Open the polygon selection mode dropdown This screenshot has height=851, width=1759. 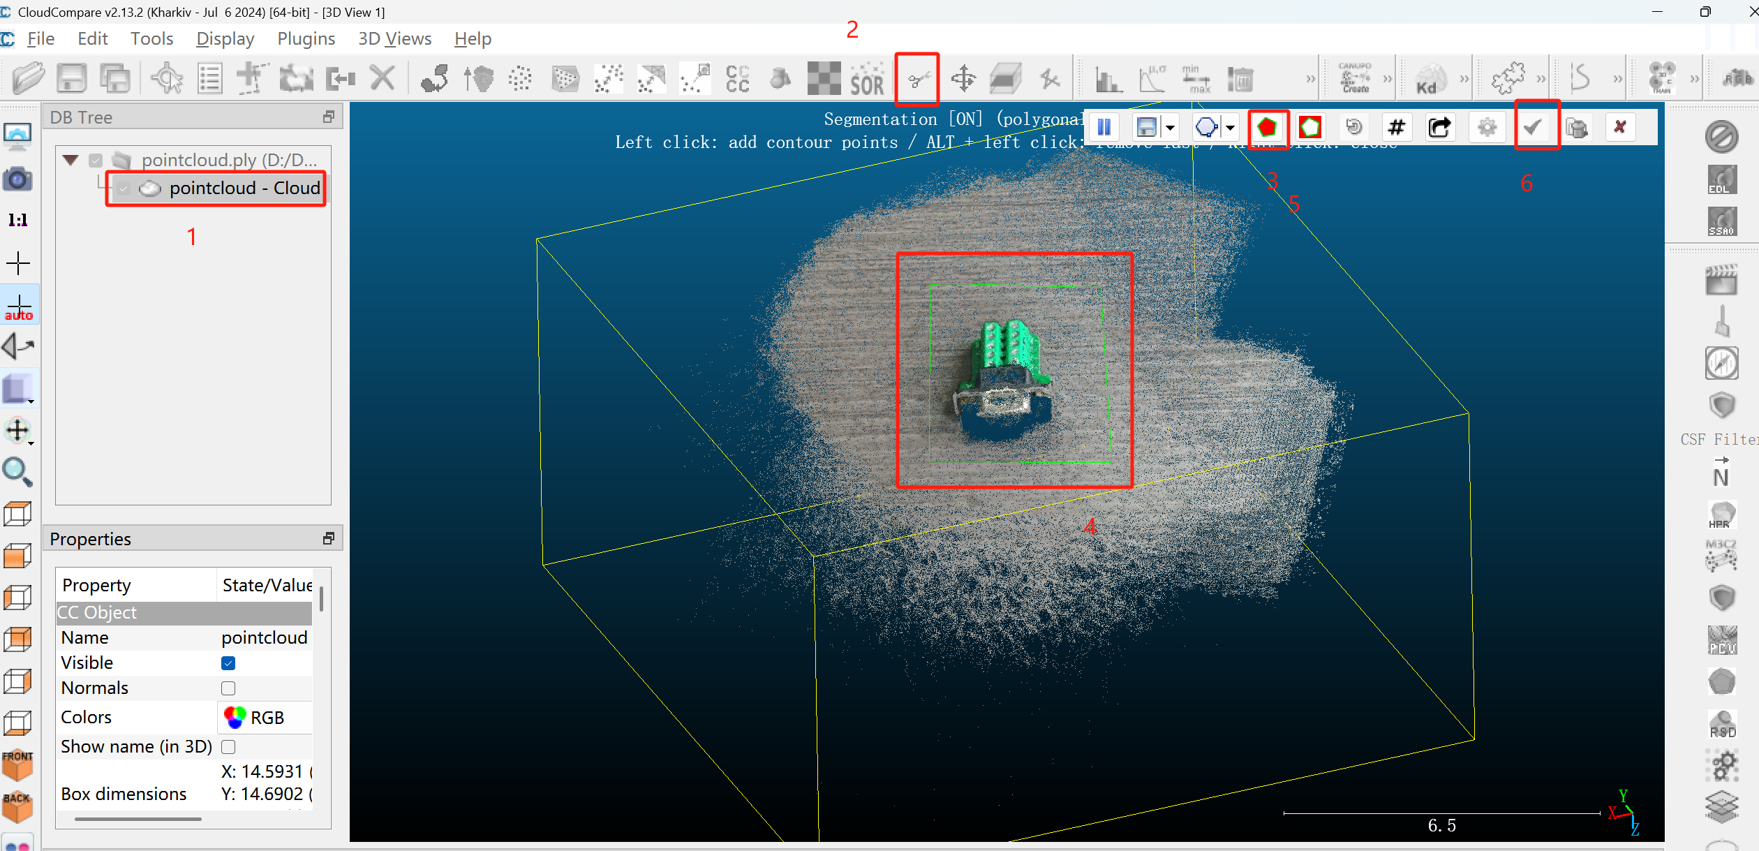click(x=1229, y=127)
